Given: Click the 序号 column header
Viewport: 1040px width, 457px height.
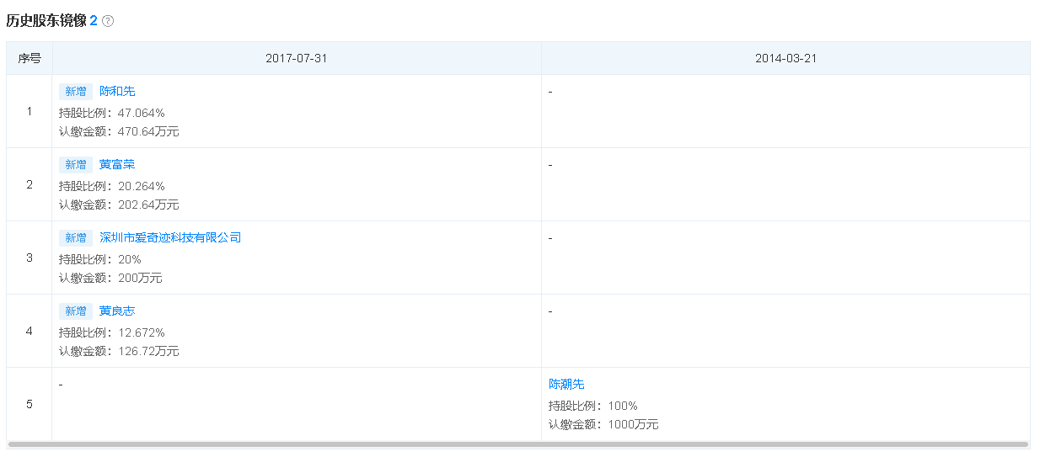Looking at the screenshot, I should pyautogui.click(x=29, y=59).
